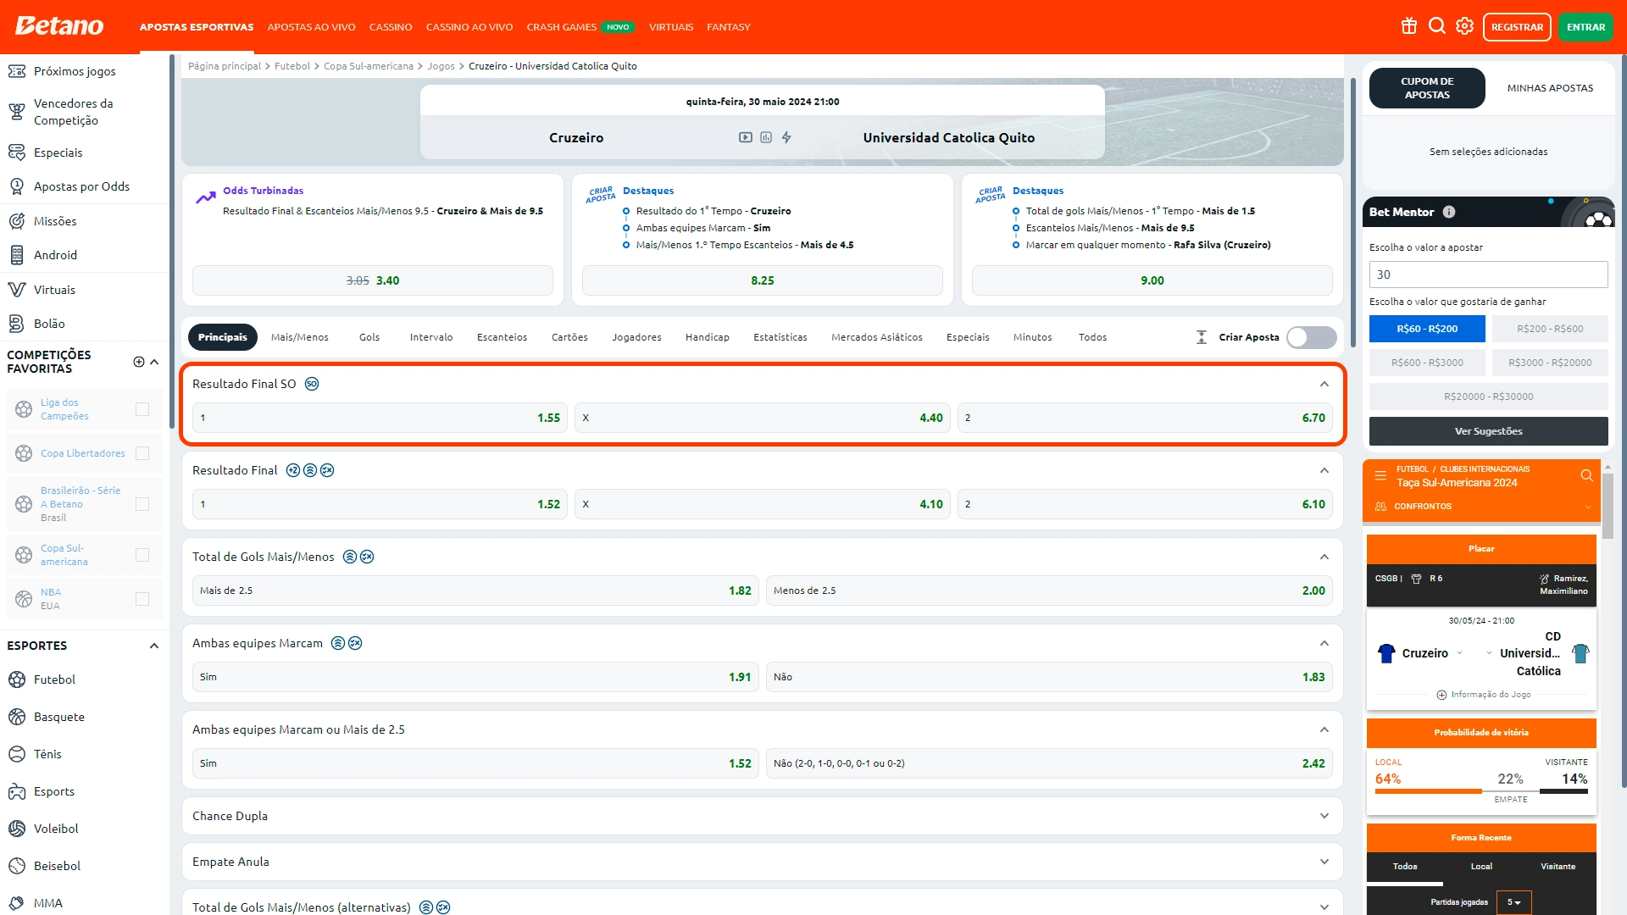Open the Cassino ao Vivo top menu
Screen dimensions: 1627x915
coord(469,27)
